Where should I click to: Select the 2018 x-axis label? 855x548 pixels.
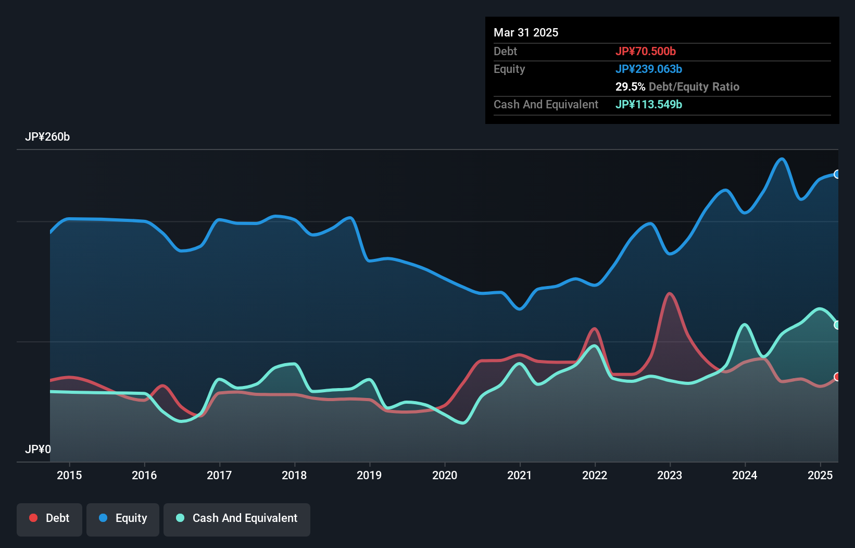pos(294,475)
